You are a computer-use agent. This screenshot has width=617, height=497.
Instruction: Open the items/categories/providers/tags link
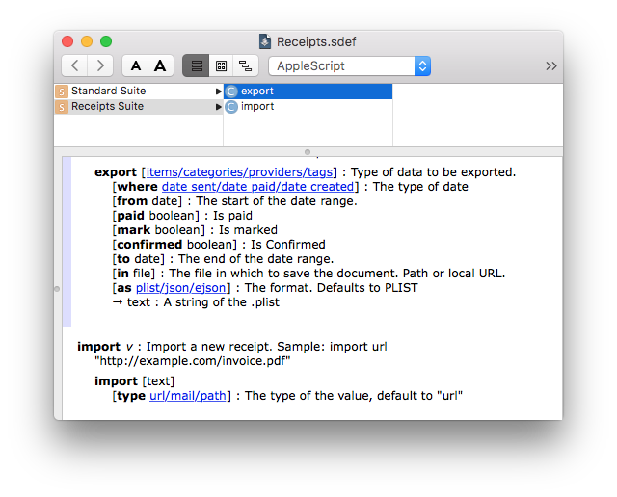(x=239, y=172)
